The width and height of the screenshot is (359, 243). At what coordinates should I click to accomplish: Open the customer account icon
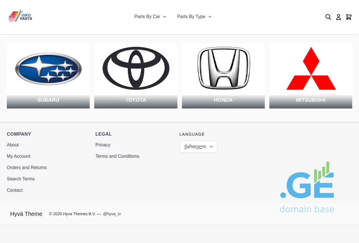click(338, 17)
